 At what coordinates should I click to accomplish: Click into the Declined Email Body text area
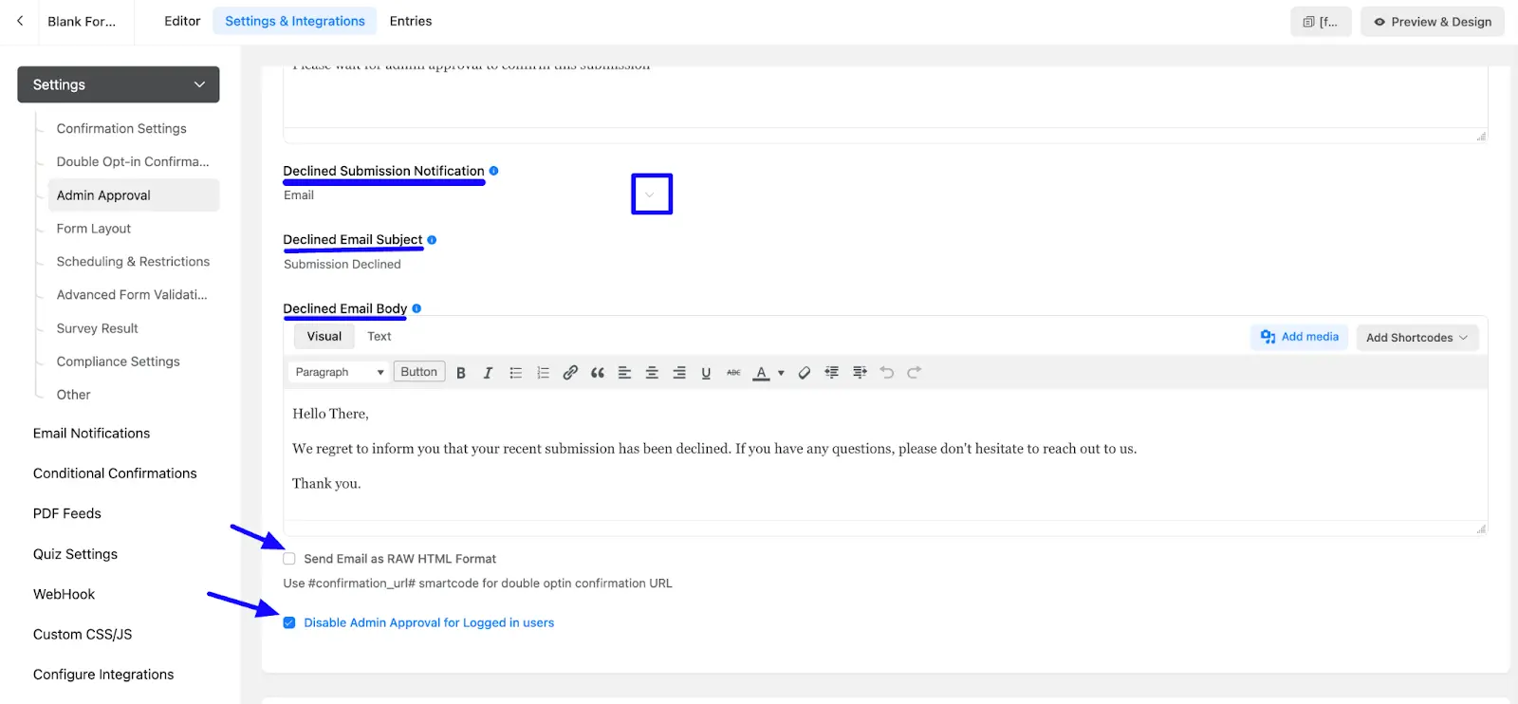coord(885,455)
